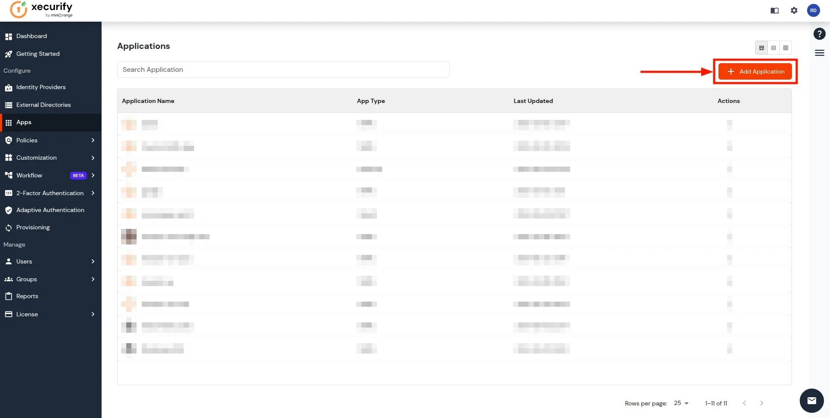
Task: Open the hamburger menu on the right edge
Action: pyautogui.click(x=820, y=53)
